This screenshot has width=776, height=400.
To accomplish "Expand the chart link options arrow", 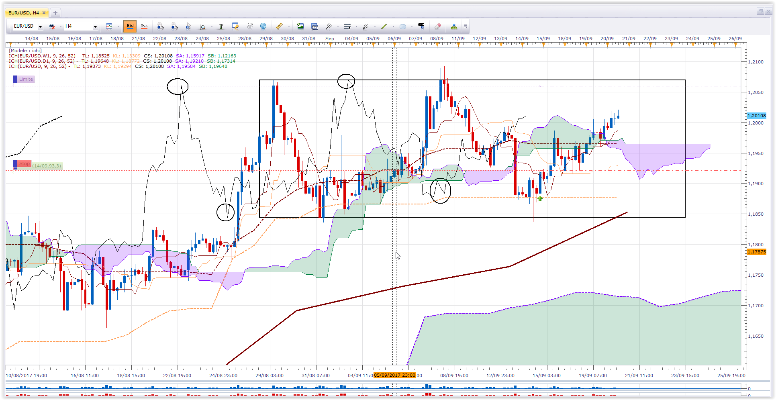I will (x=61, y=27).
